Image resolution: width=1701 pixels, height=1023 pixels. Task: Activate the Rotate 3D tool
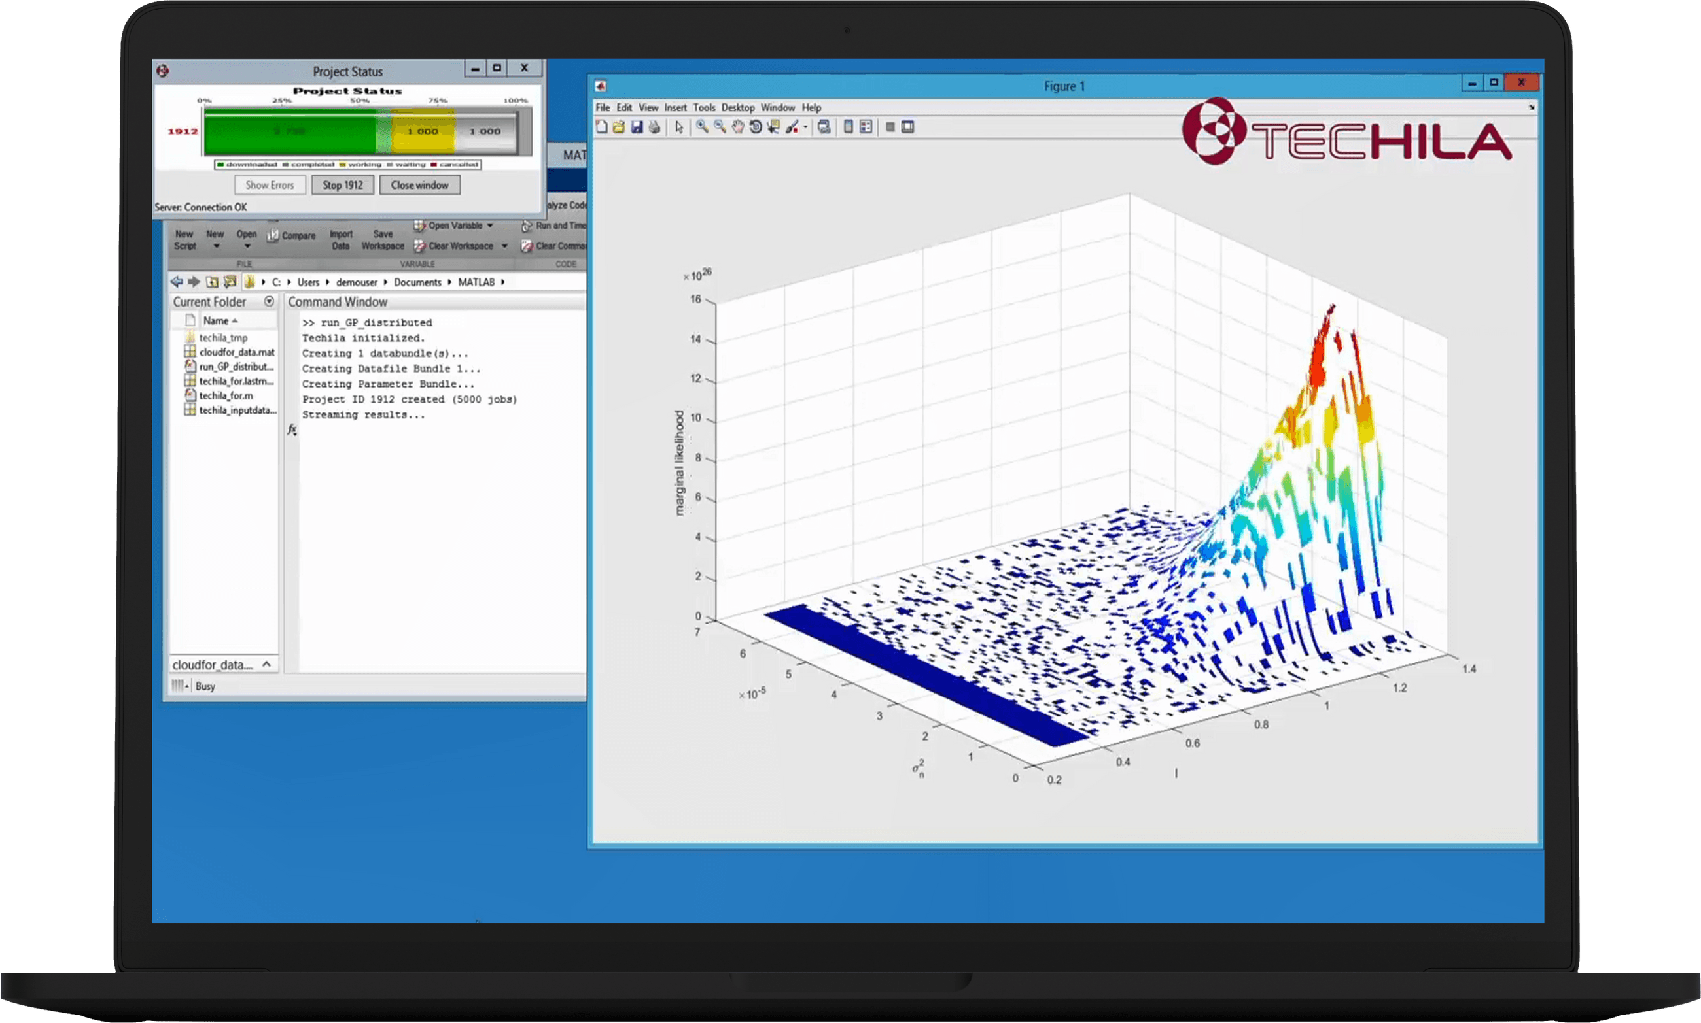point(756,127)
